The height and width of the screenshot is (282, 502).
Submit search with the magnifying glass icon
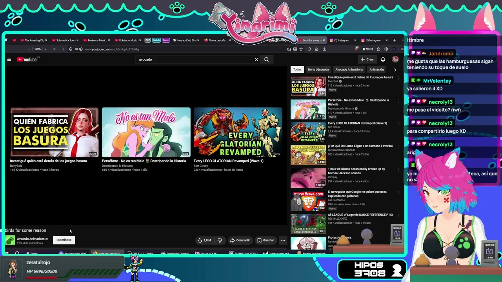(x=267, y=60)
